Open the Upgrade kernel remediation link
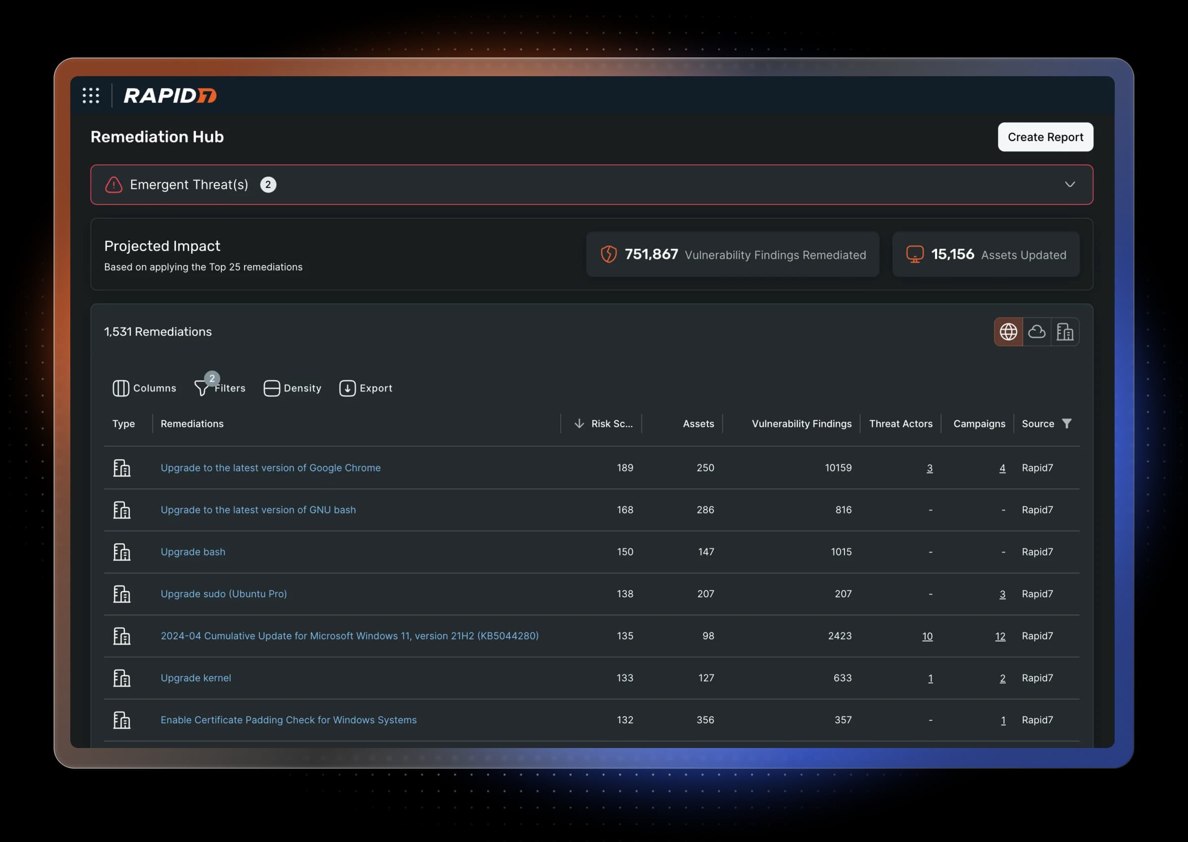 [196, 678]
